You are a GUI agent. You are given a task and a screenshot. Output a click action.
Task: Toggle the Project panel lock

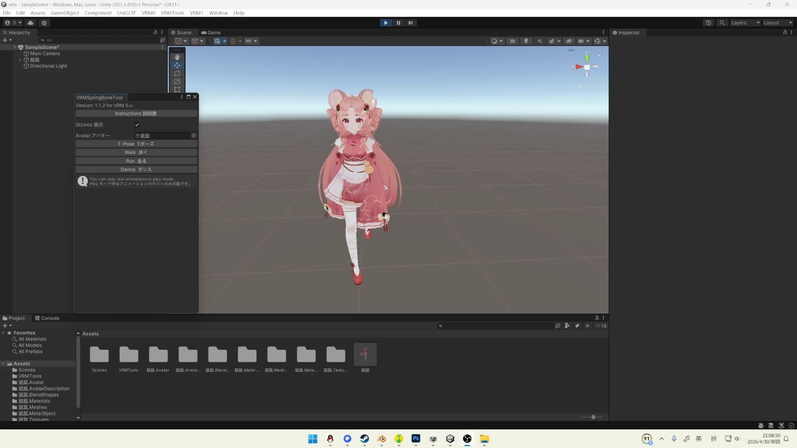[x=597, y=318]
